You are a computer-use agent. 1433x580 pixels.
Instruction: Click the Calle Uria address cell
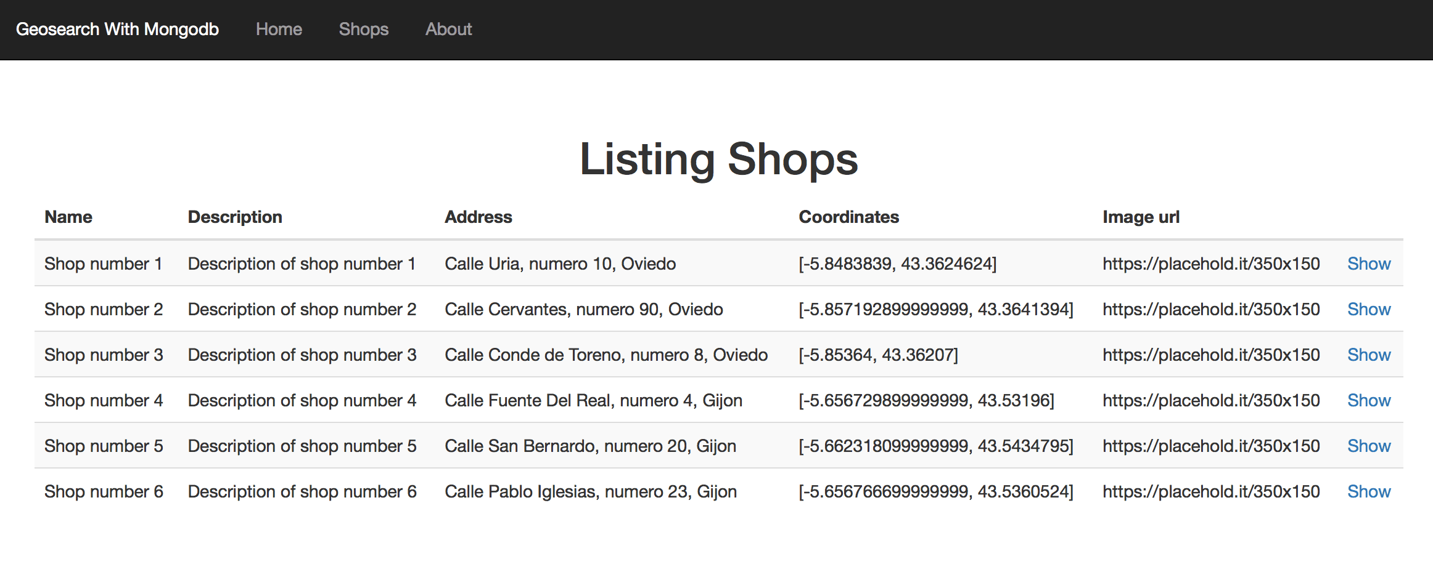560,264
